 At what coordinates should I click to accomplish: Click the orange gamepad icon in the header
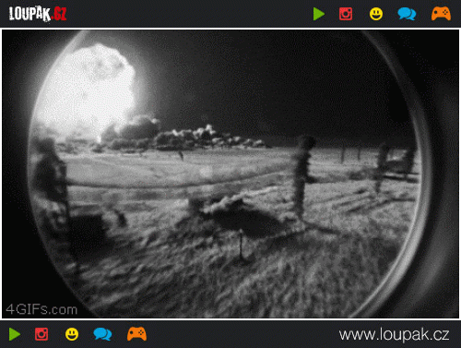point(441,14)
